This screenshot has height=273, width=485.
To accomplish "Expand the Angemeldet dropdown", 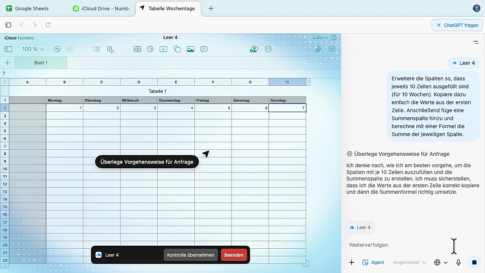I will click(410, 262).
